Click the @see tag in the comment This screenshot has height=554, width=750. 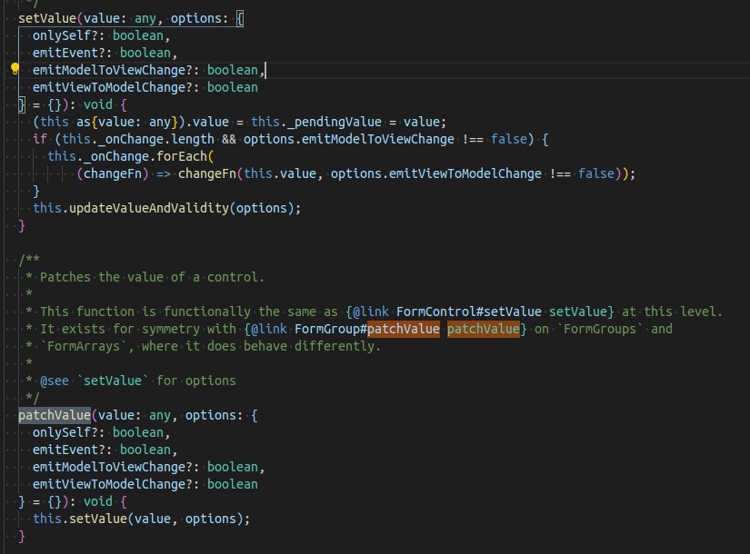[55, 381]
